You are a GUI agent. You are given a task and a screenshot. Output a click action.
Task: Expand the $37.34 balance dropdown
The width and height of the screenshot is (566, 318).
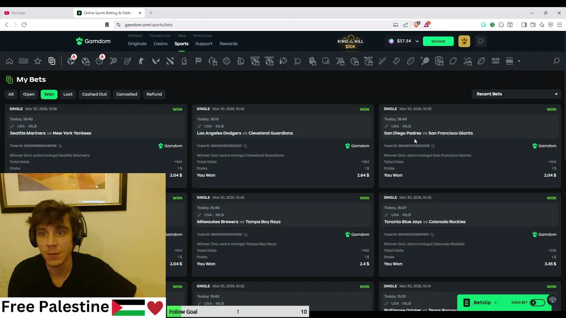417,41
